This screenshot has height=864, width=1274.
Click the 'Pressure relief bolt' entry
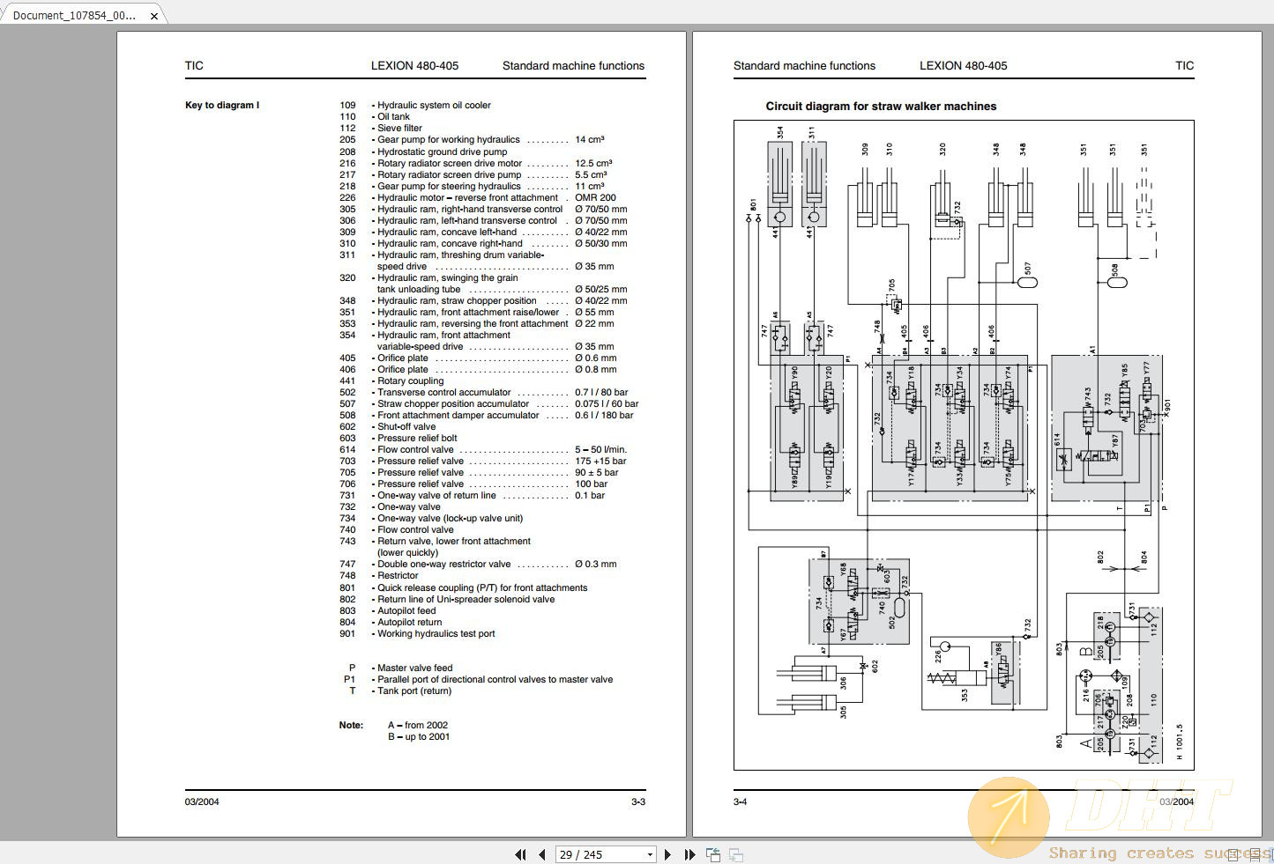(417, 438)
